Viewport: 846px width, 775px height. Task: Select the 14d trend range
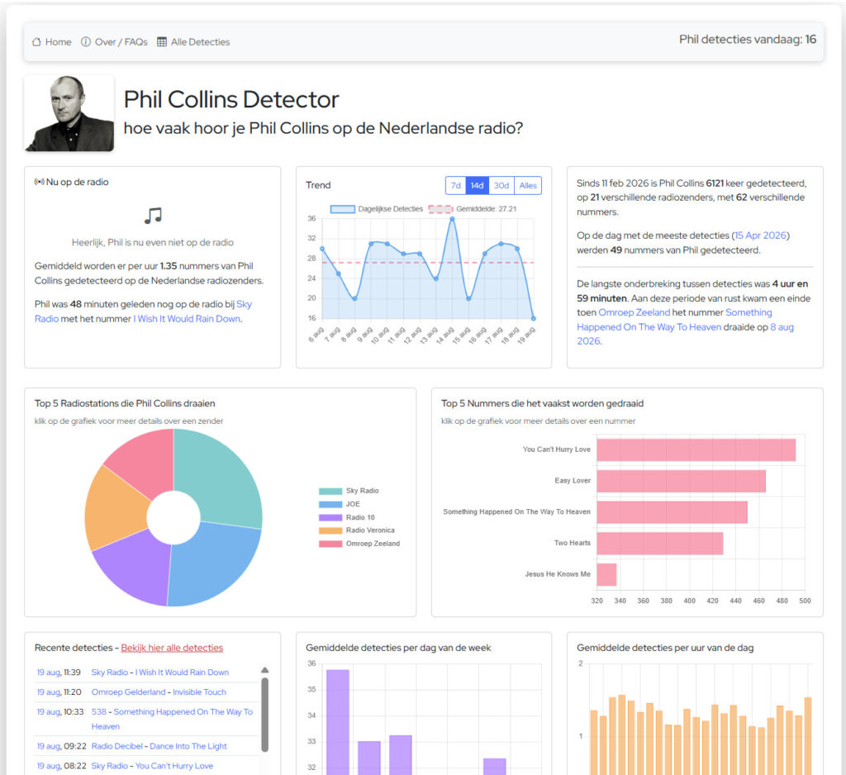477,185
